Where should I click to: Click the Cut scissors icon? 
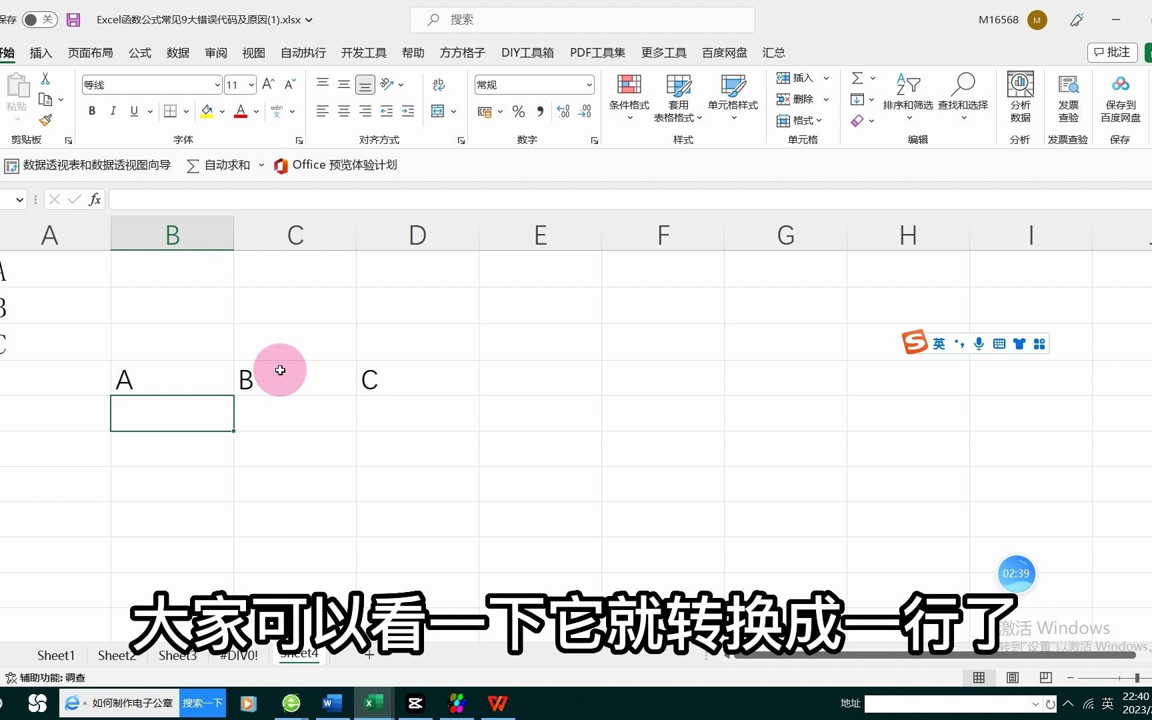(x=45, y=79)
